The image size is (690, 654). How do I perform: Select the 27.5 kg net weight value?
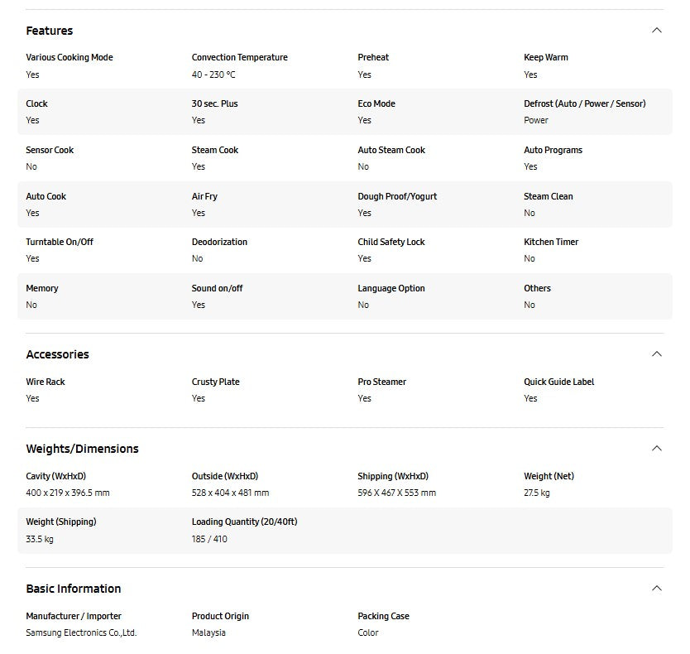[x=536, y=493]
